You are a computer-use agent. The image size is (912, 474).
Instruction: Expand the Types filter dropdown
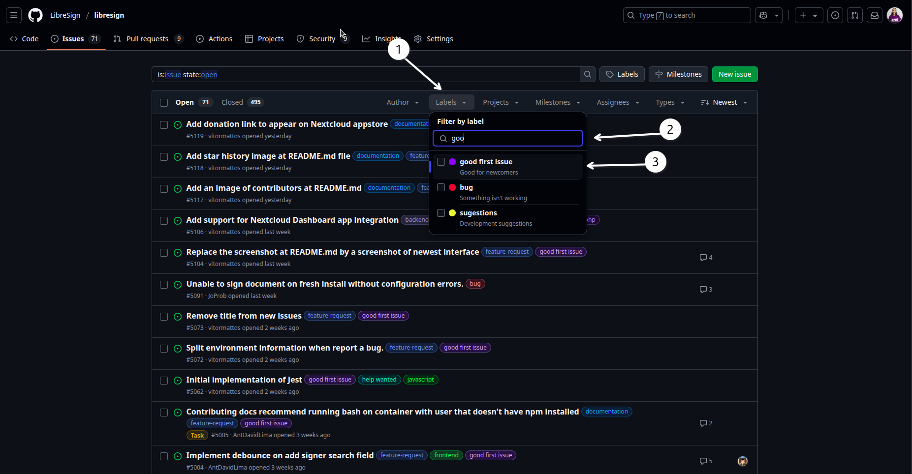(670, 102)
